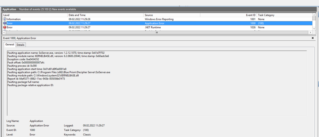Click the Faulting application path SsiServer.exe line

(59, 72)
